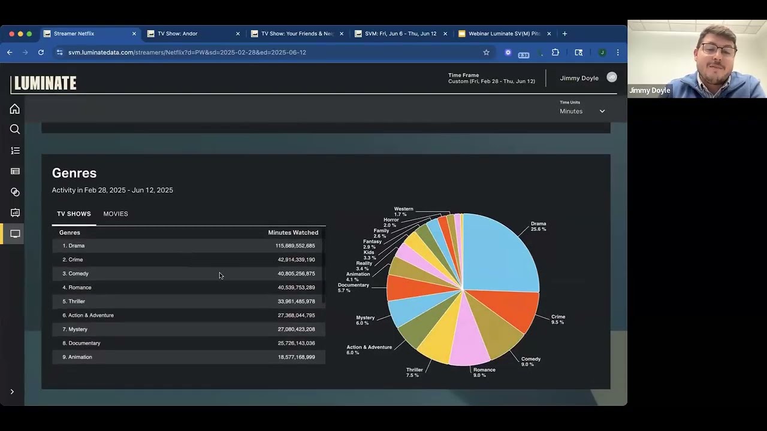The height and width of the screenshot is (431, 767).
Task: Close the TV Show: Andor tab
Action: point(238,34)
